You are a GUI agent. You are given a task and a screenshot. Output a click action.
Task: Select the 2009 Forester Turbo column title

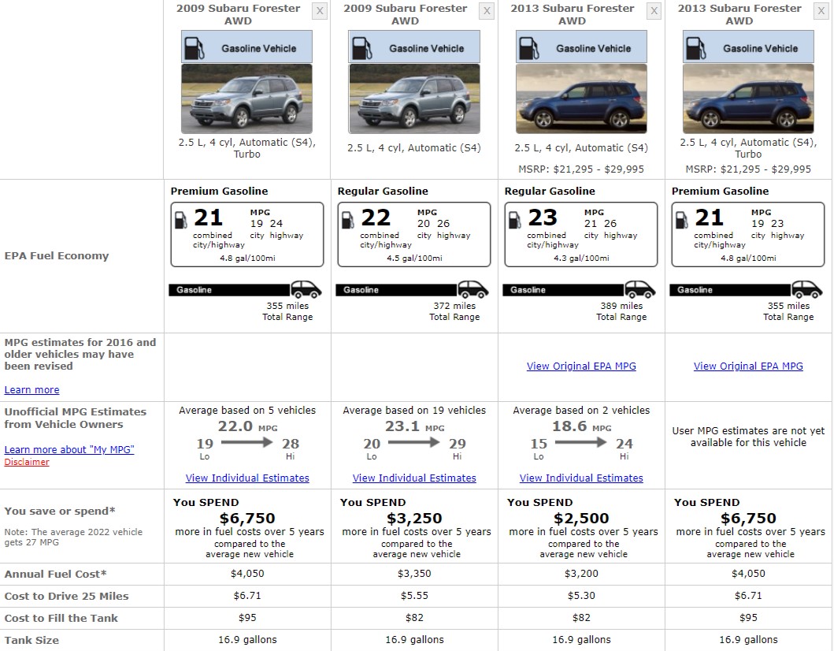click(239, 14)
